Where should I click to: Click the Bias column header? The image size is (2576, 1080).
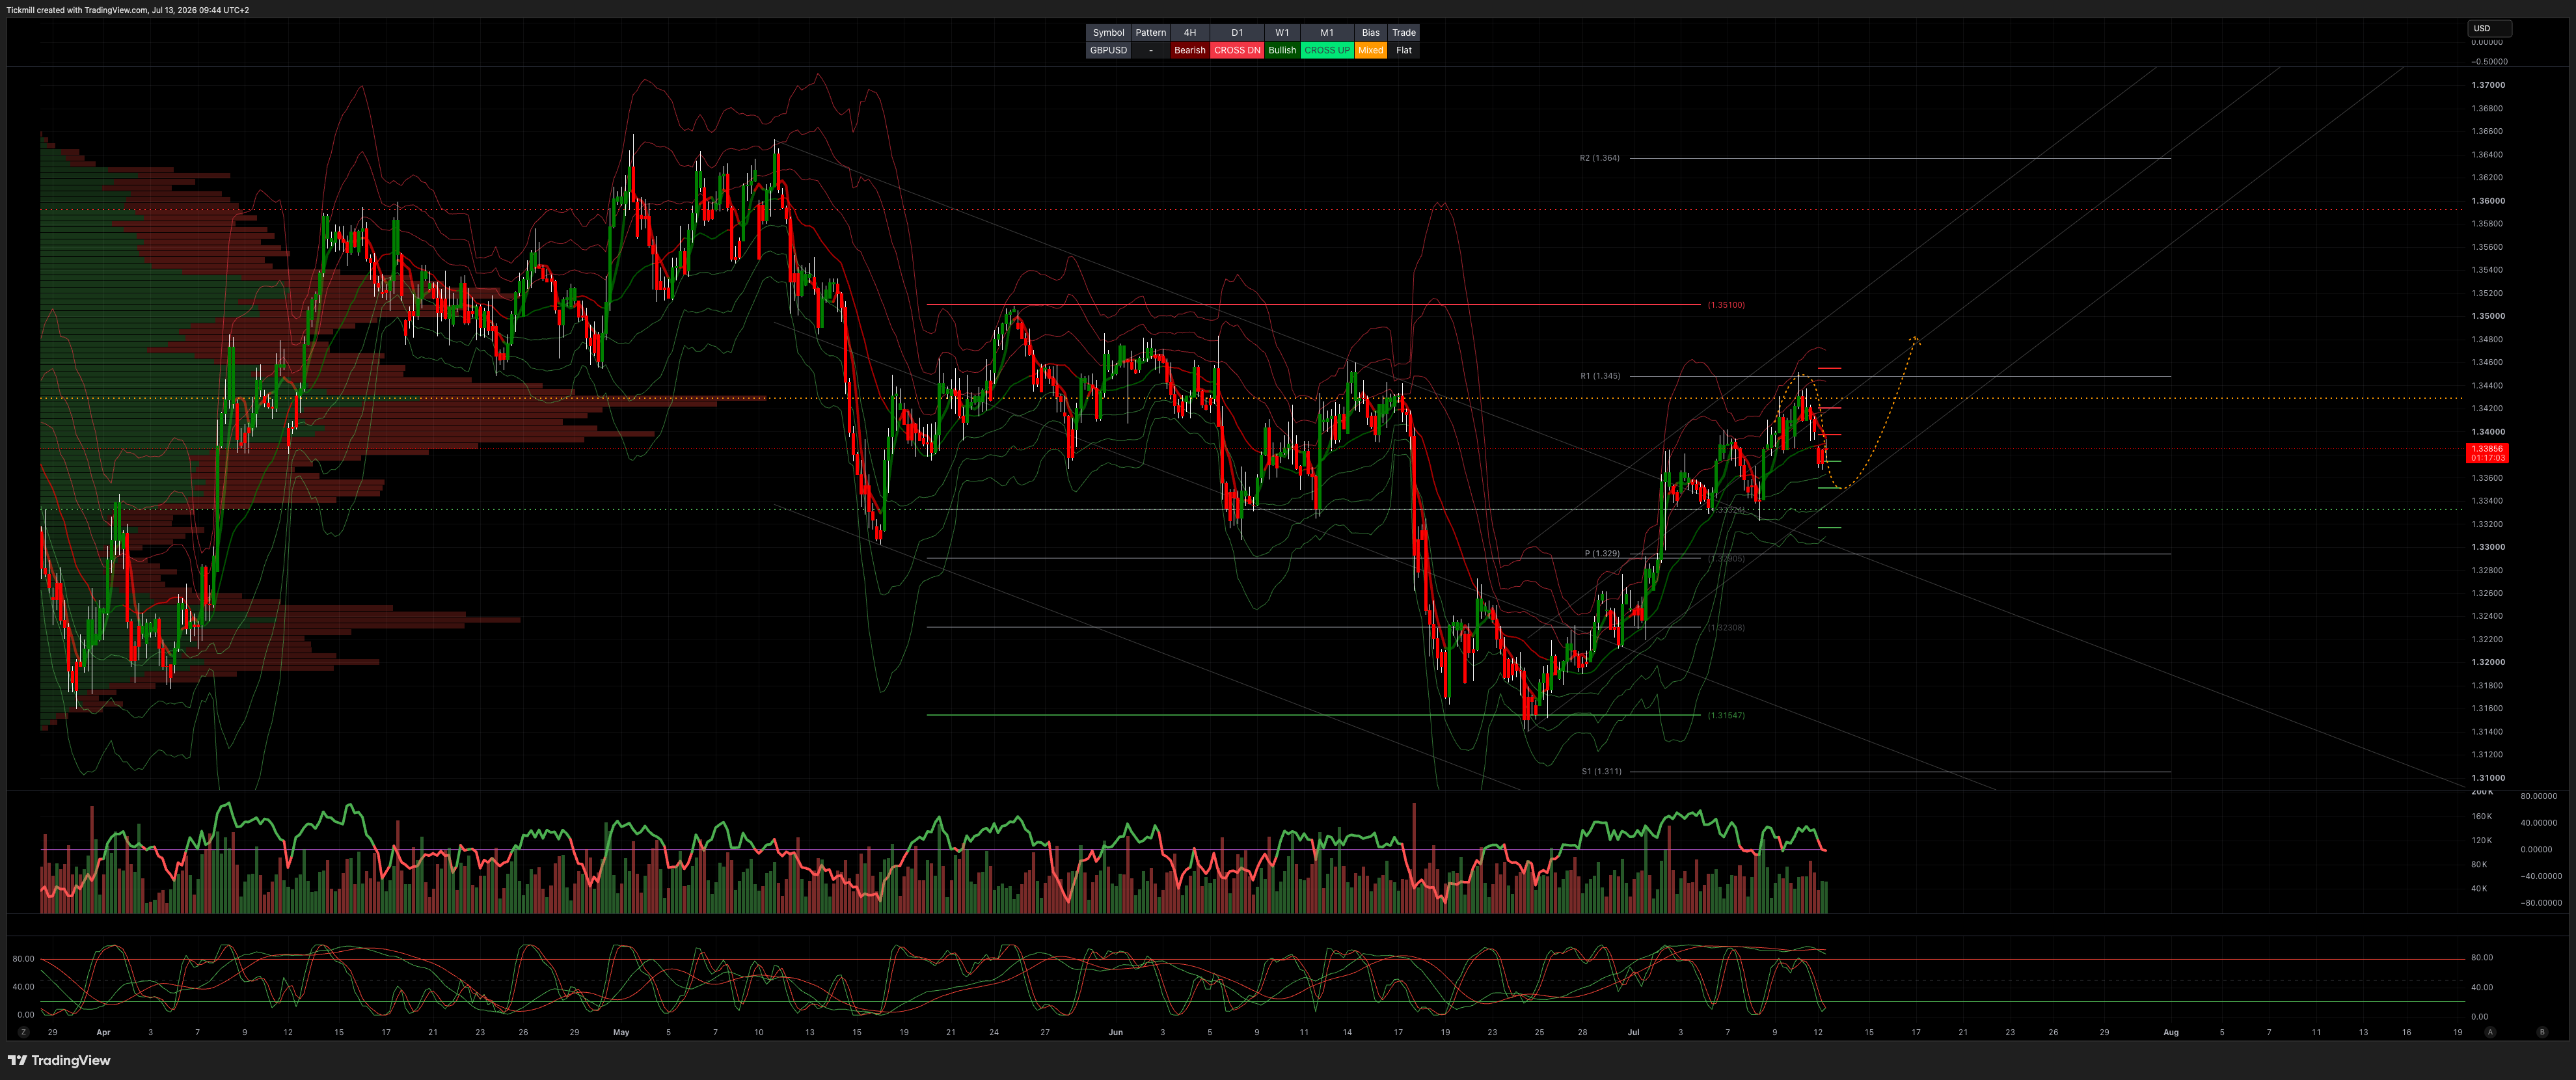(1370, 33)
